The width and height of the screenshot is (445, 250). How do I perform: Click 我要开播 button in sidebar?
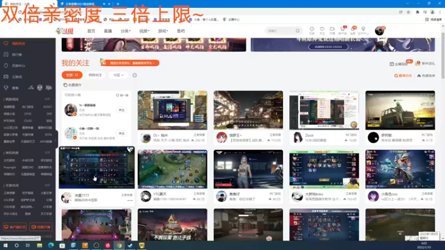click(x=41, y=227)
